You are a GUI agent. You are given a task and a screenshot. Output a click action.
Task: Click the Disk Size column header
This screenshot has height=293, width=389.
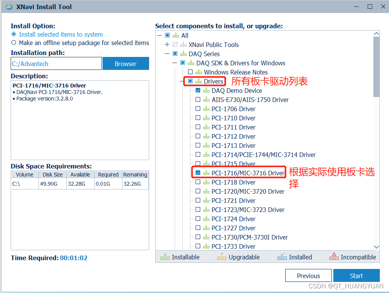(53, 175)
